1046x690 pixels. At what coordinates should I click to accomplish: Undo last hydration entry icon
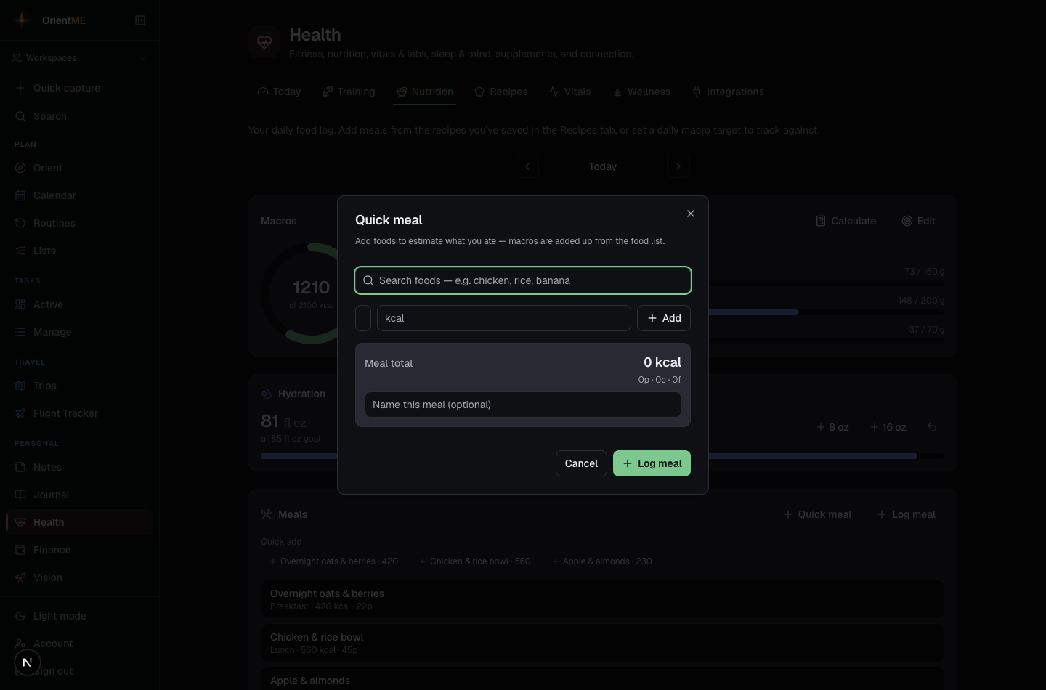click(932, 427)
